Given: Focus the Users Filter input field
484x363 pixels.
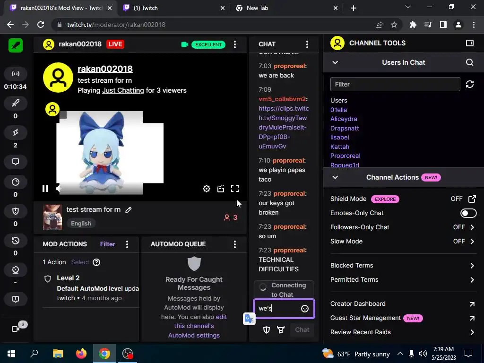Looking at the screenshot, I should point(395,84).
